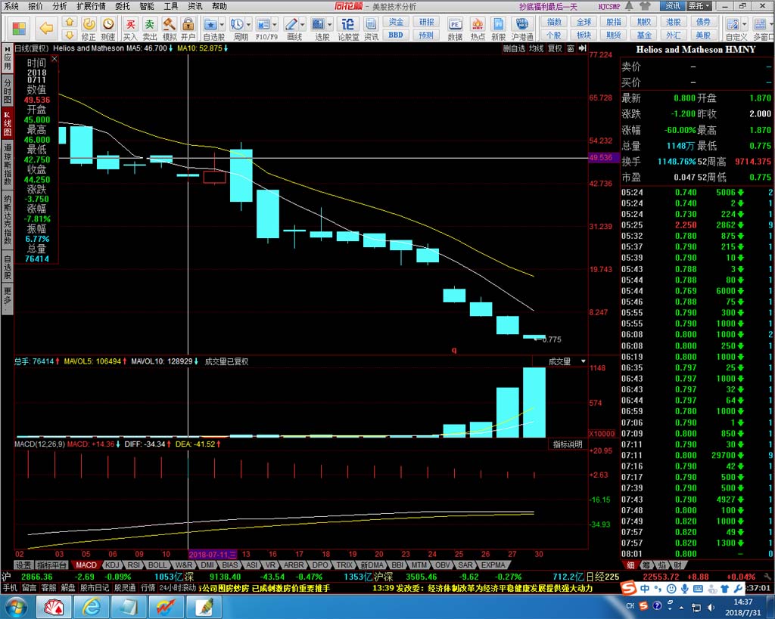
Task: Click the 设置 settings button below chart
Action: pyautogui.click(x=23, y=565)
